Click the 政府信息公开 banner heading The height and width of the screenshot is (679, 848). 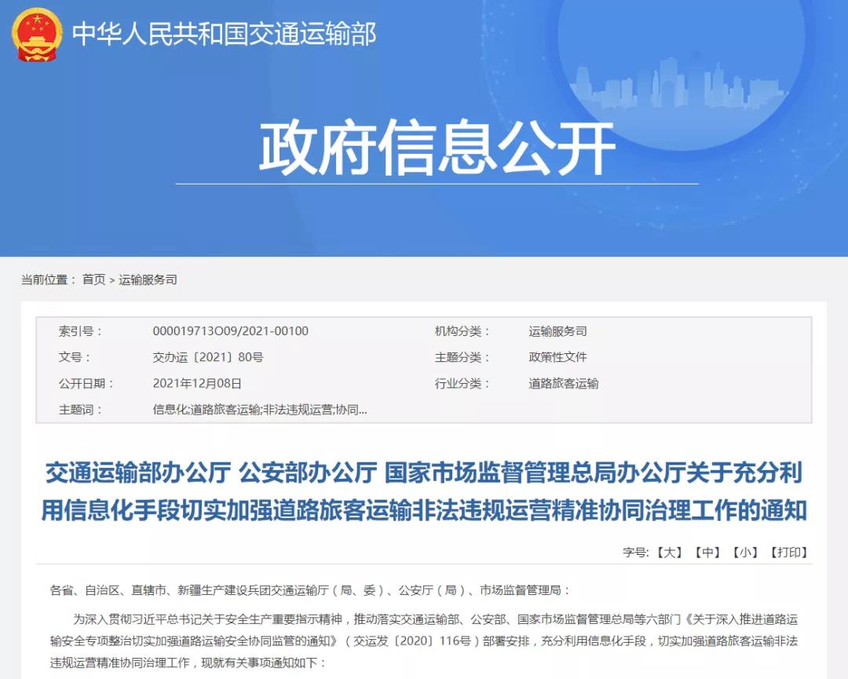click(x=437, y=148)
